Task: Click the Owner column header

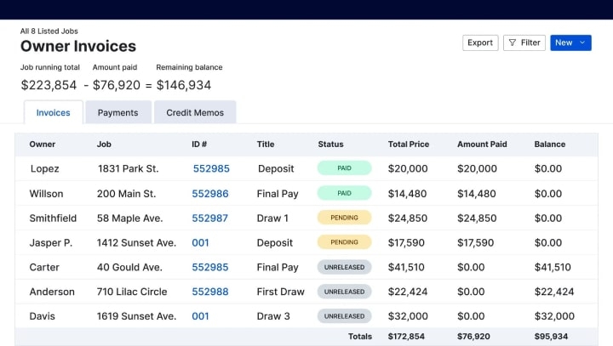Action: tap(43, 145)
